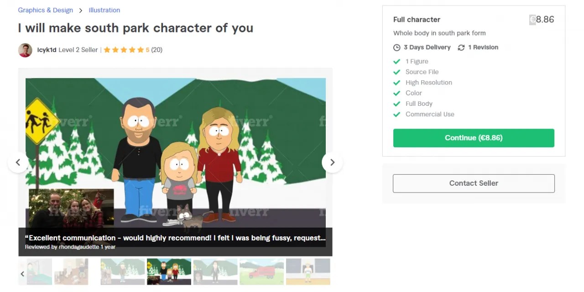Screen dimensions: 584x292
Task: Open icyk1d seller profile link
Action: (47, 50)
